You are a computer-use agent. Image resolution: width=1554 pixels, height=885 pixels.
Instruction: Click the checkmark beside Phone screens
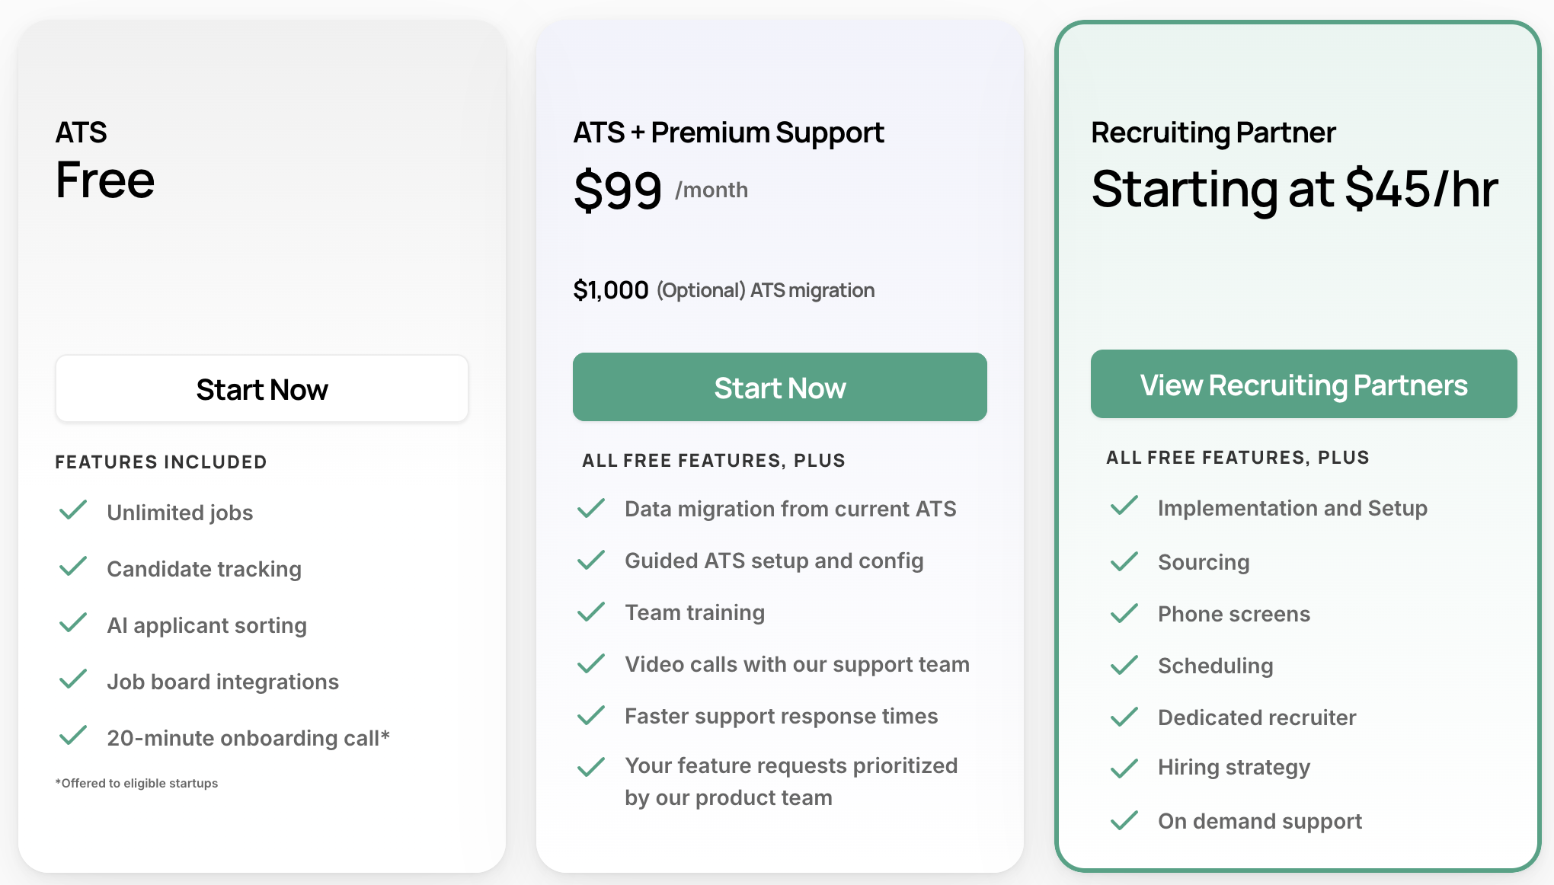(x=1124, y=612)
